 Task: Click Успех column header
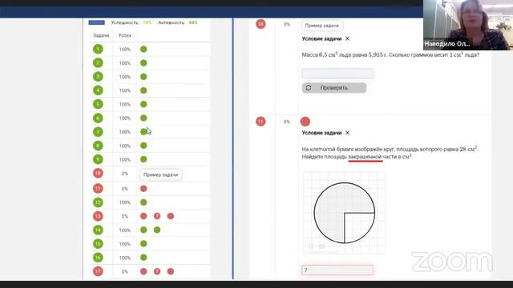[125, 35]
